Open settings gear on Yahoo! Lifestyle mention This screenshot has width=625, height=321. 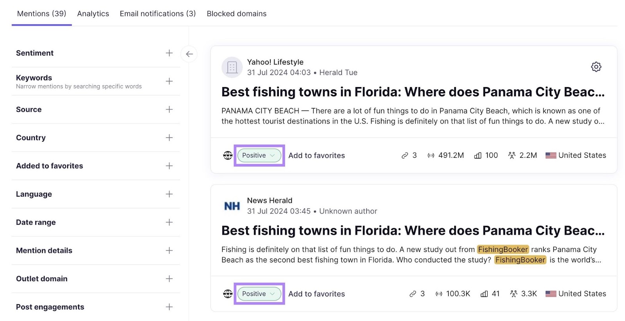pyautogui.click(x=596, y=67)
